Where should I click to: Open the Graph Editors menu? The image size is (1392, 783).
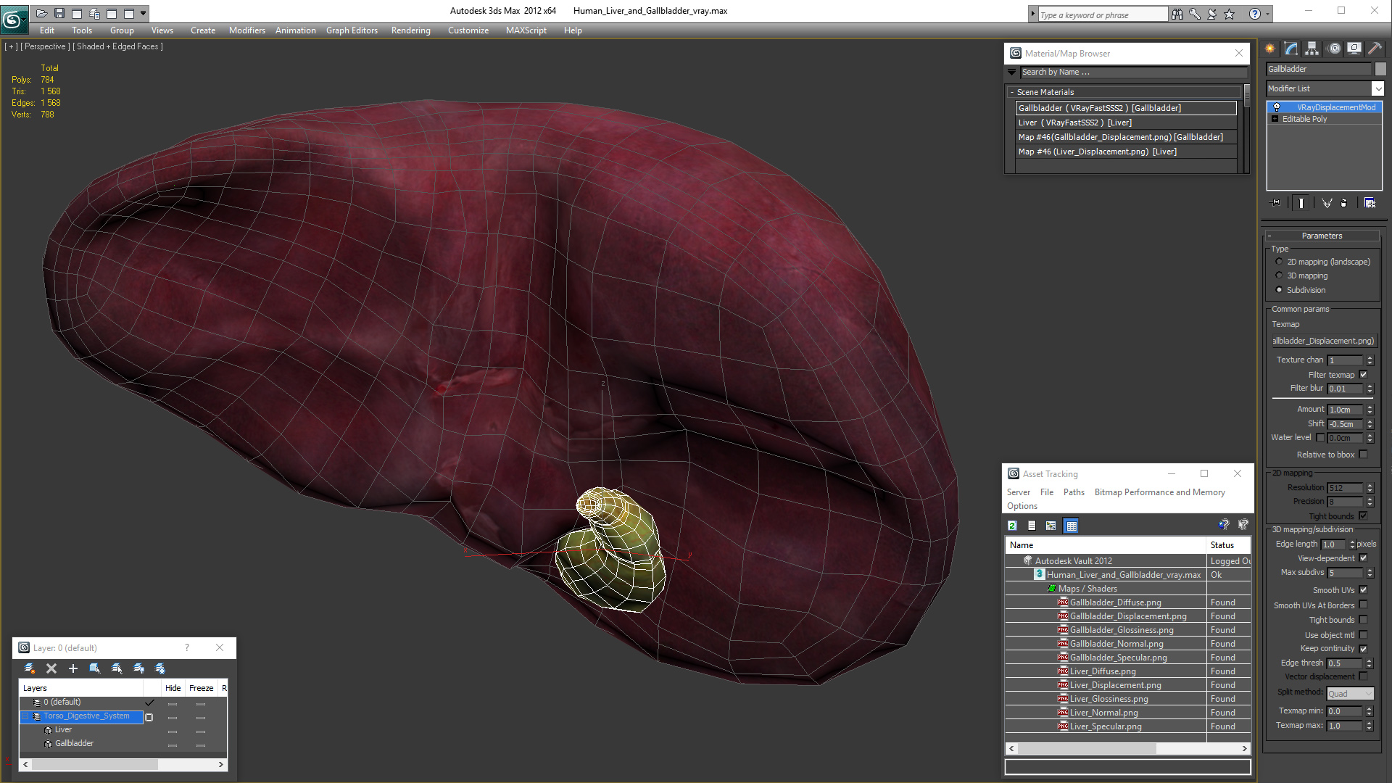click(352, 30)
